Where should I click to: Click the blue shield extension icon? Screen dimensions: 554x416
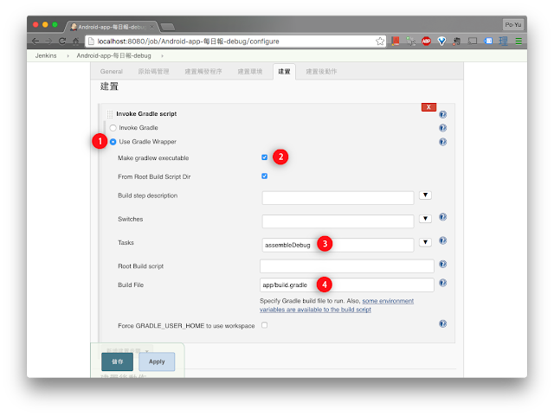point(441,42)
